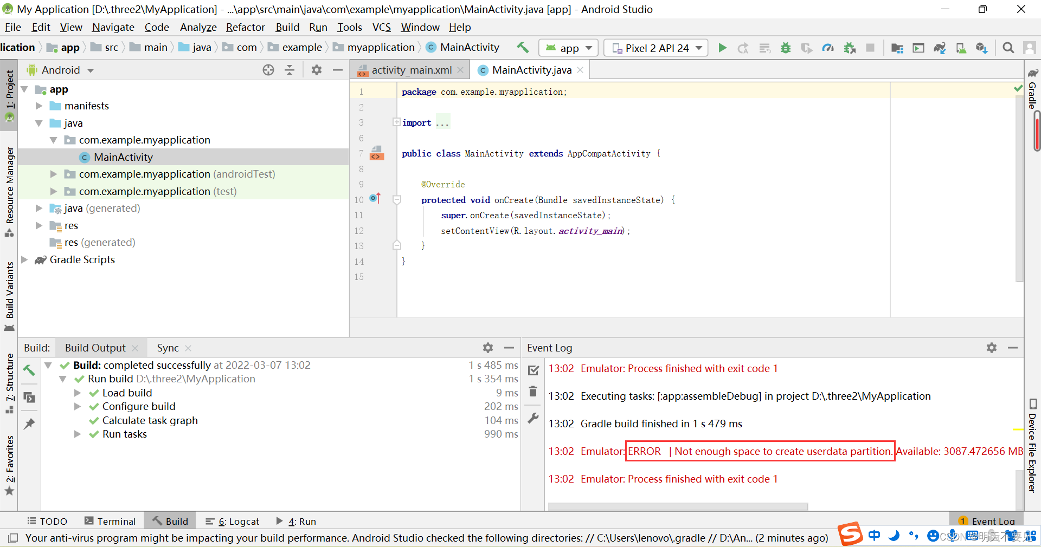Image resolution: width=1041 pixels, height=547 pixels.
Task: Open the AVD Manager icon
Action: 961,48
